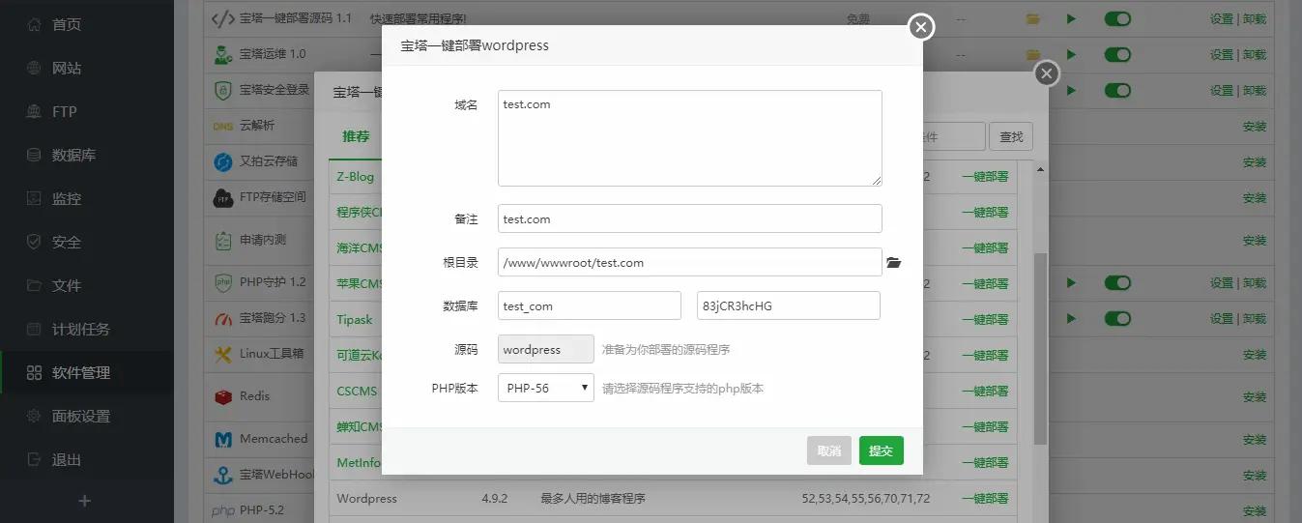The height and width of the screenshot is (523, 1302).
Task: Click the plus icon at sidebar bottom
Action: coord(84,501)
